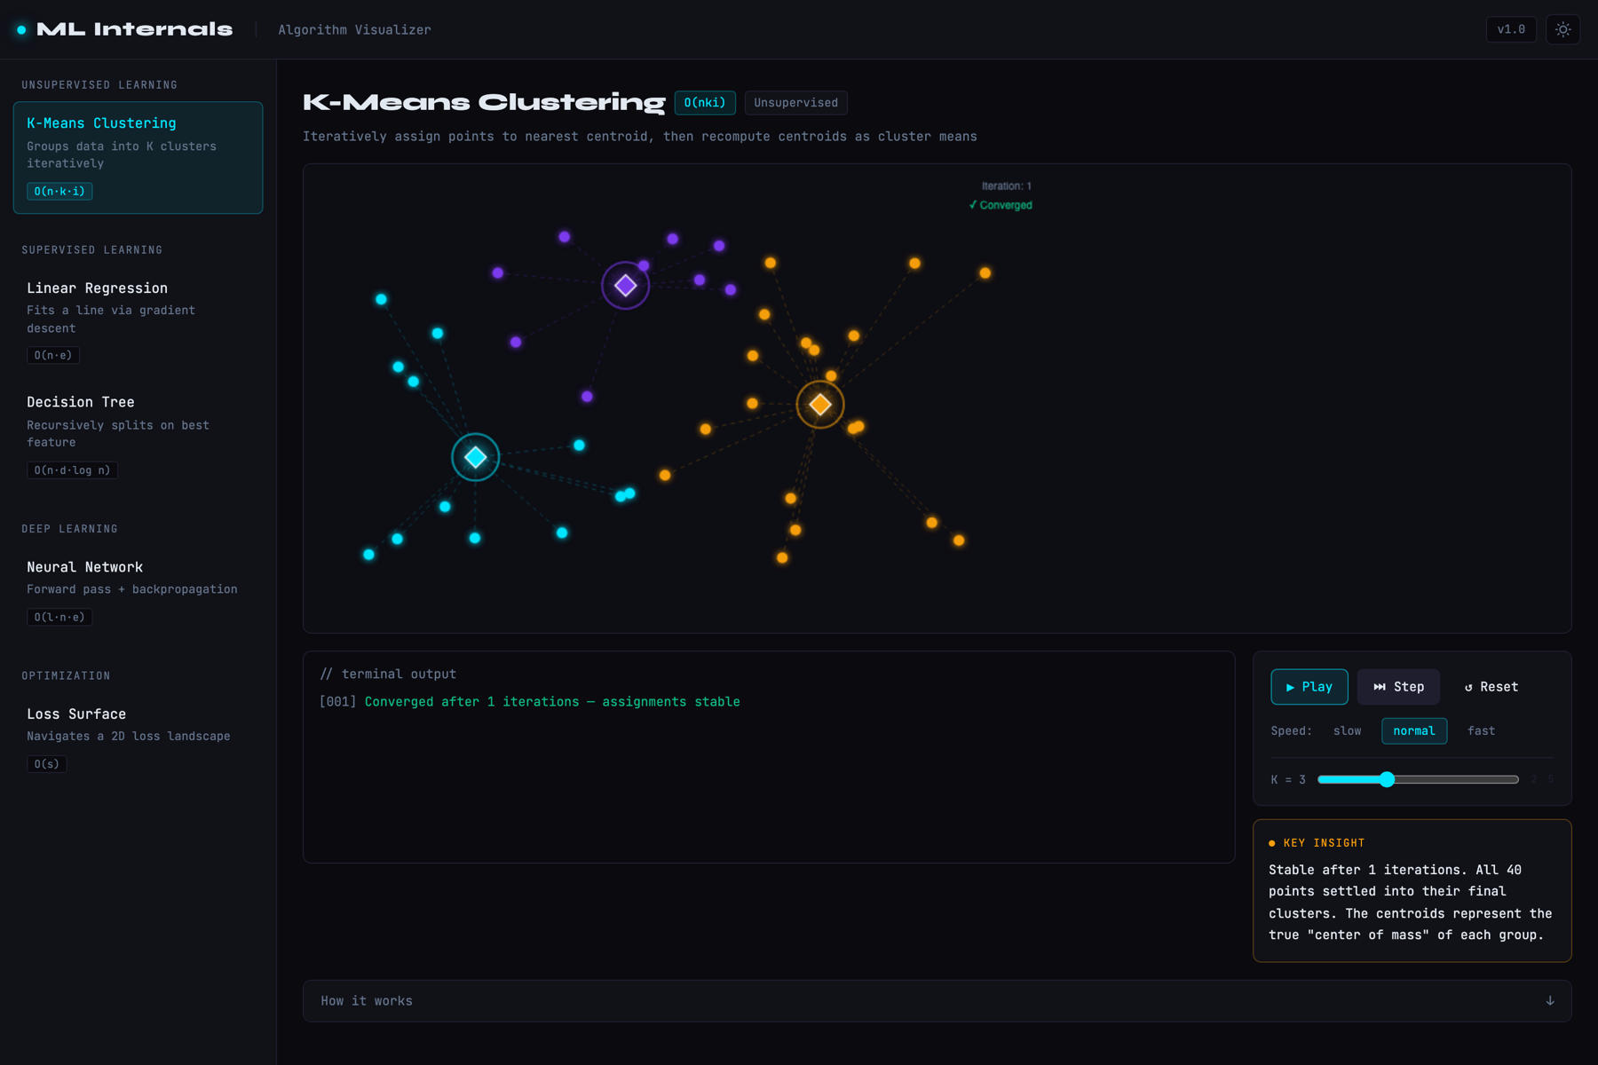The height and width of the screenshot is (1065, 1598).
Task: Click the Unsupervised tag badge
Action: tap(796, 103)
